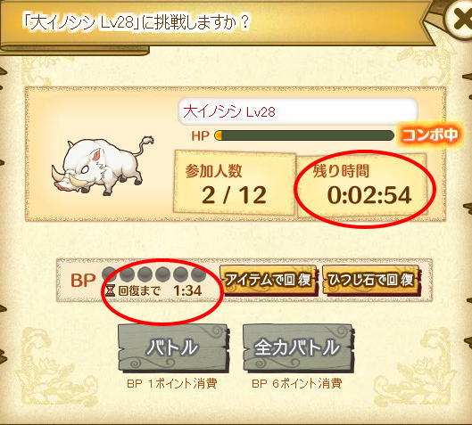This screenshot has width=472, height=425.
Task: Click the last BP orb
Action: click(198, 274)
